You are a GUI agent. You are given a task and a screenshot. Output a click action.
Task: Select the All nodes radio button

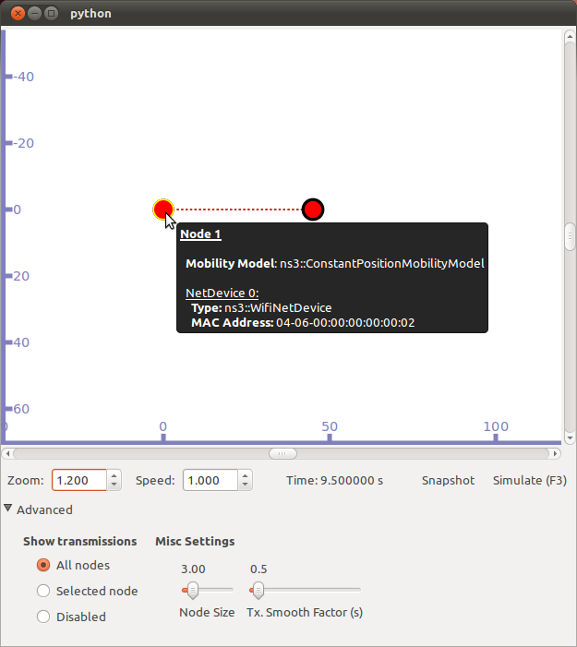(43, 565)
